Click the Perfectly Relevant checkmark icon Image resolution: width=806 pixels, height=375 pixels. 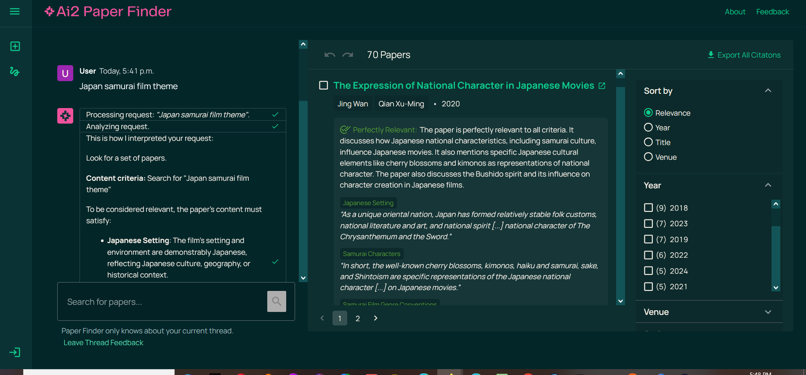tap(345, 129)
